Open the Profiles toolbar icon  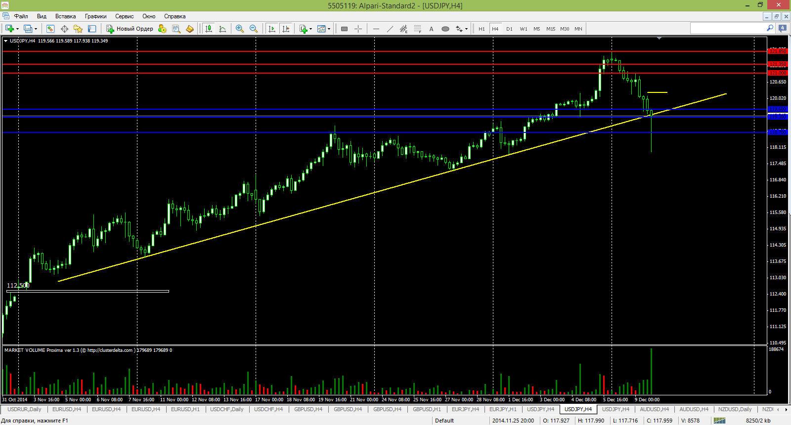click(28, 29)
